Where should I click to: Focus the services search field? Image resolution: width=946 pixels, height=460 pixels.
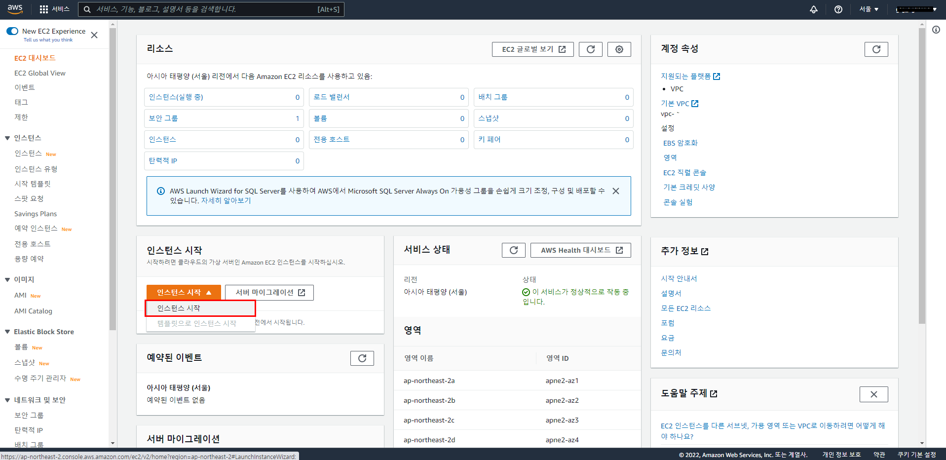[211, 9]
